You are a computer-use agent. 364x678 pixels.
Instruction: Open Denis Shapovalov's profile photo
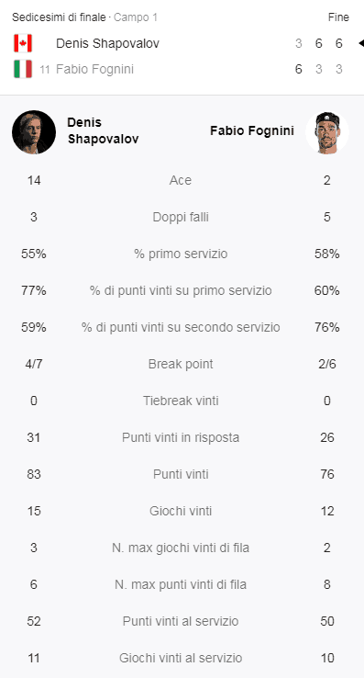34,132
